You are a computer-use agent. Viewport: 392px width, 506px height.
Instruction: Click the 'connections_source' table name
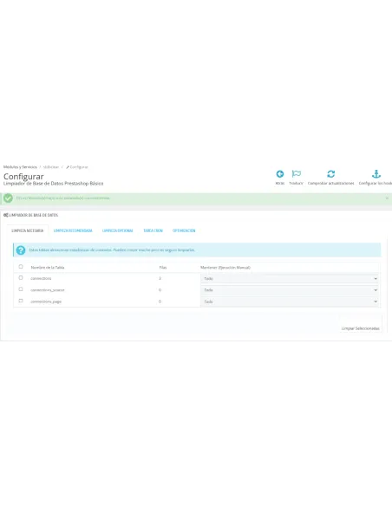[48, 290]
